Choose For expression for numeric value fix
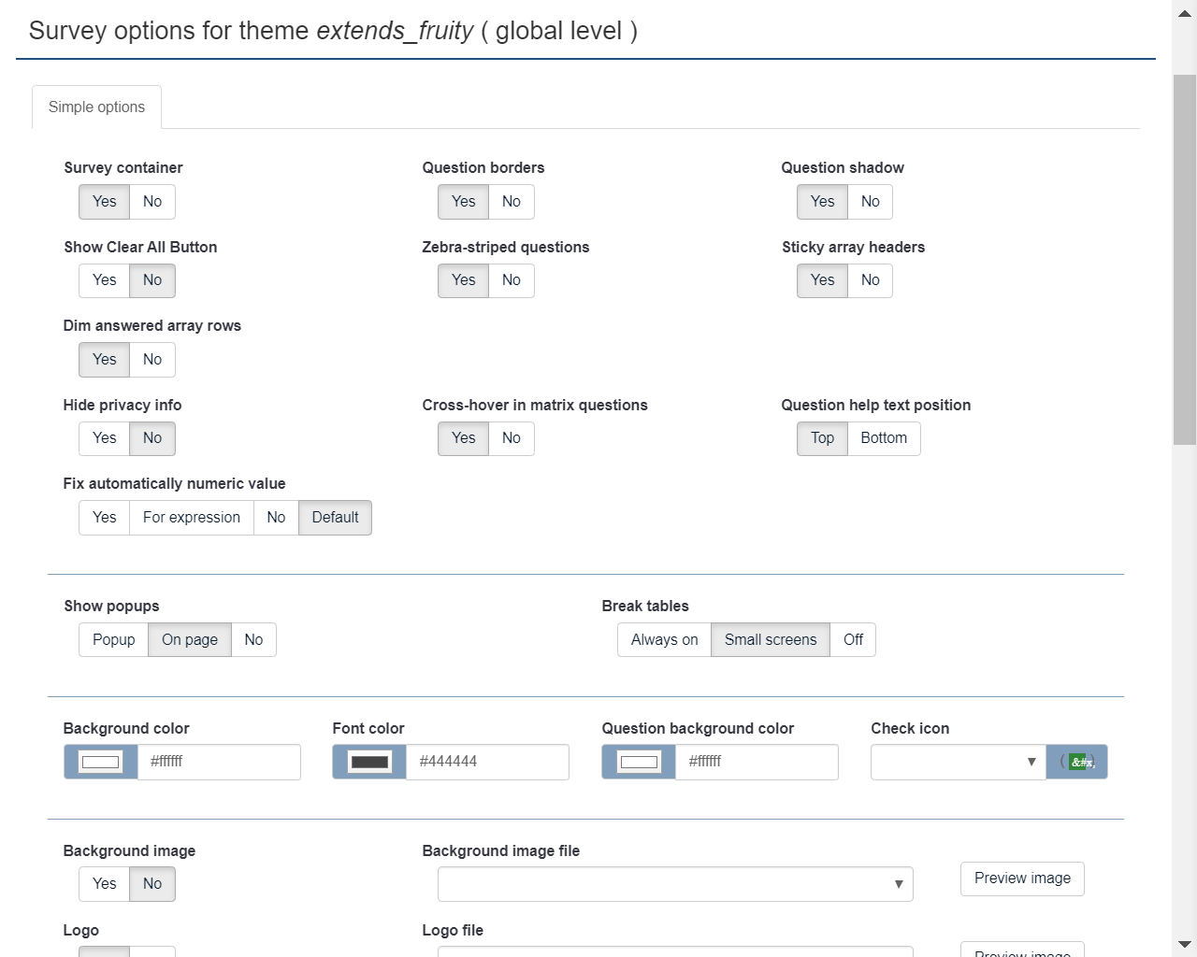This screenshot has width=1197, height=957. [x=192, y=518]
